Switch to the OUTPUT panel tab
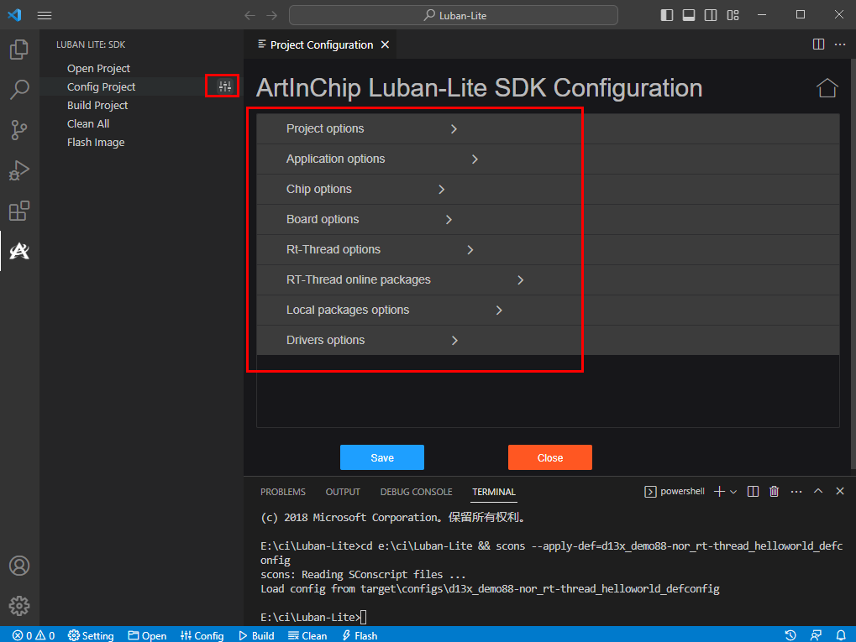Image resolution: width=856 pixels, height=642 pixels. coord(343,492)
